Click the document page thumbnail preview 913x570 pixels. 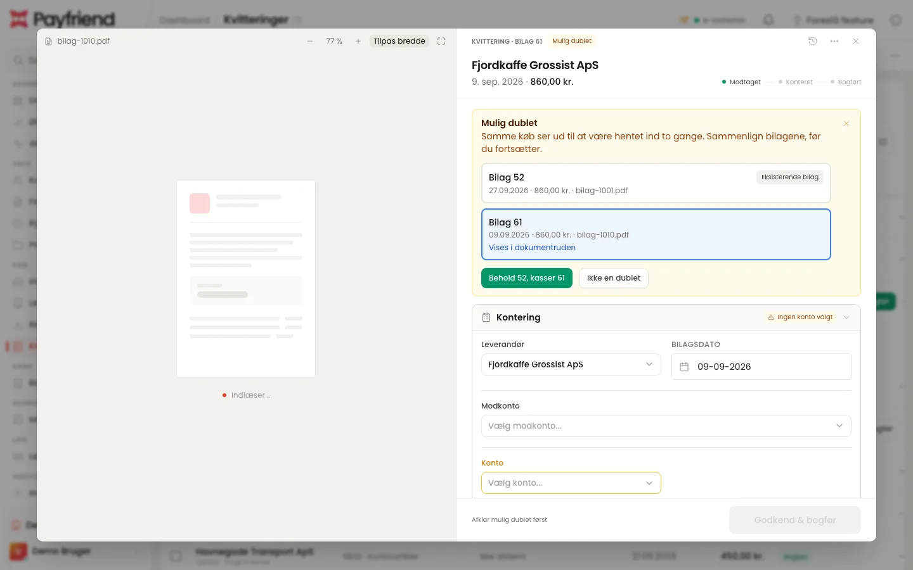click(246, 279)
